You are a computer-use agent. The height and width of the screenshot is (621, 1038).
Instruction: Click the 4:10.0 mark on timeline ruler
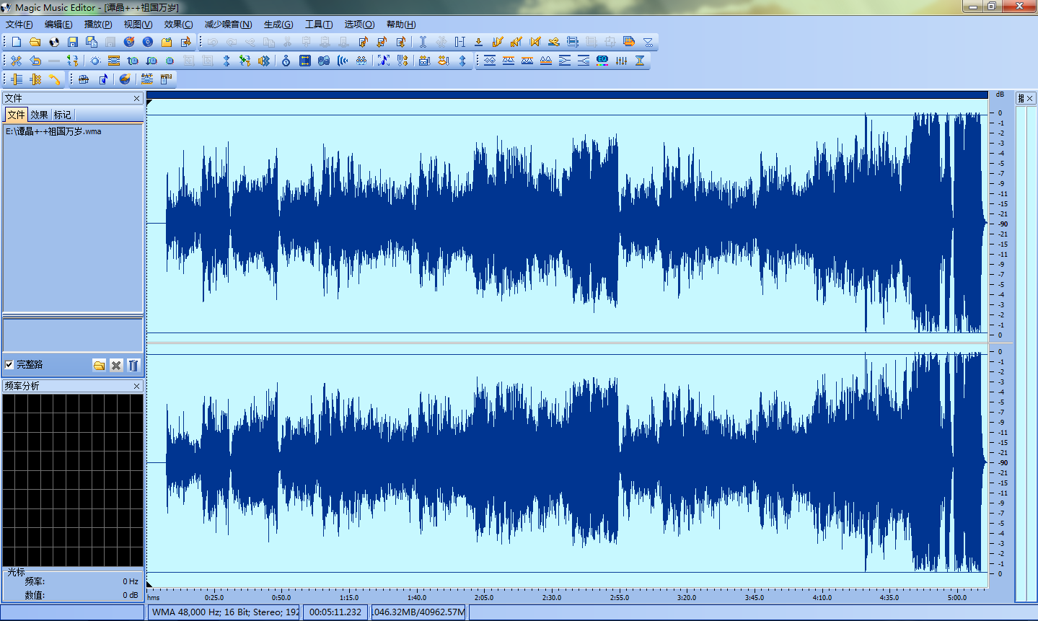[x=822, y=597]
